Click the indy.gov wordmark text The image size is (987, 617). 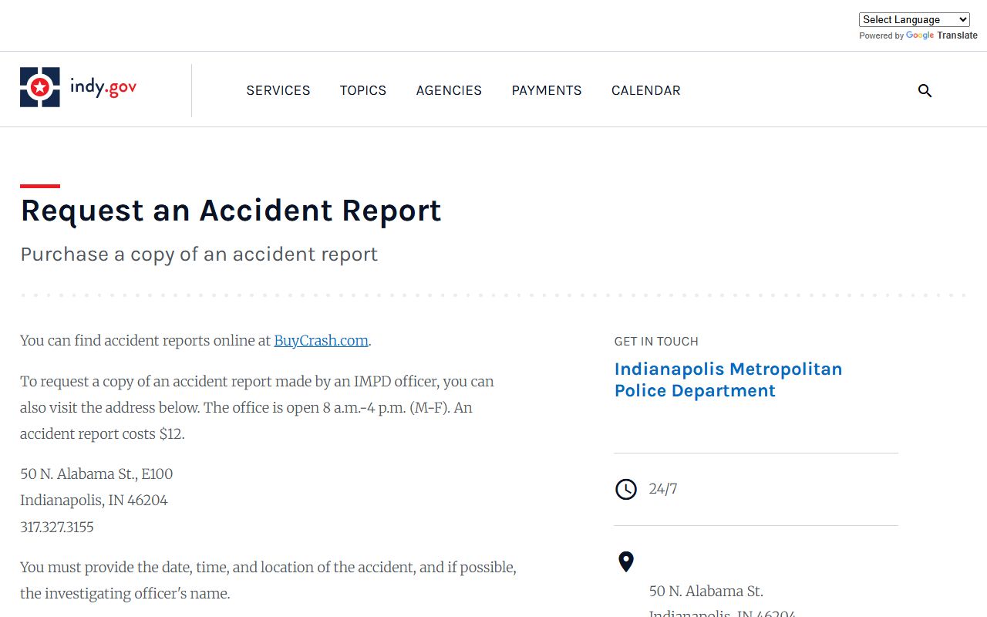click(103, 87)
